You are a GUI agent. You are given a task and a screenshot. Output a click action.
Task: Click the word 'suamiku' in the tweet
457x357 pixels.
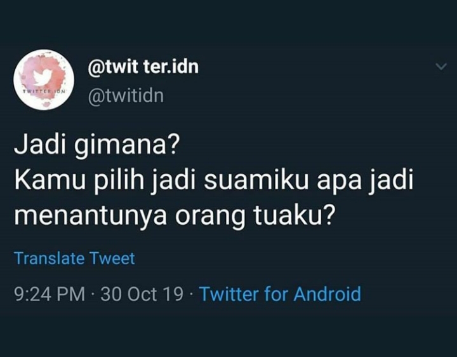coord(256,180)
